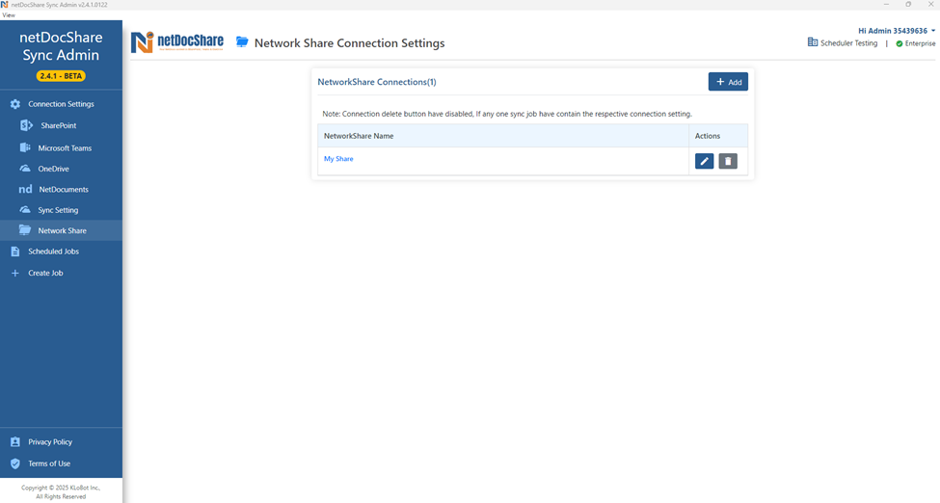Click the Enterprise license label
The width and height of the screenshot is (940, 503).
(x=920, y=43)
